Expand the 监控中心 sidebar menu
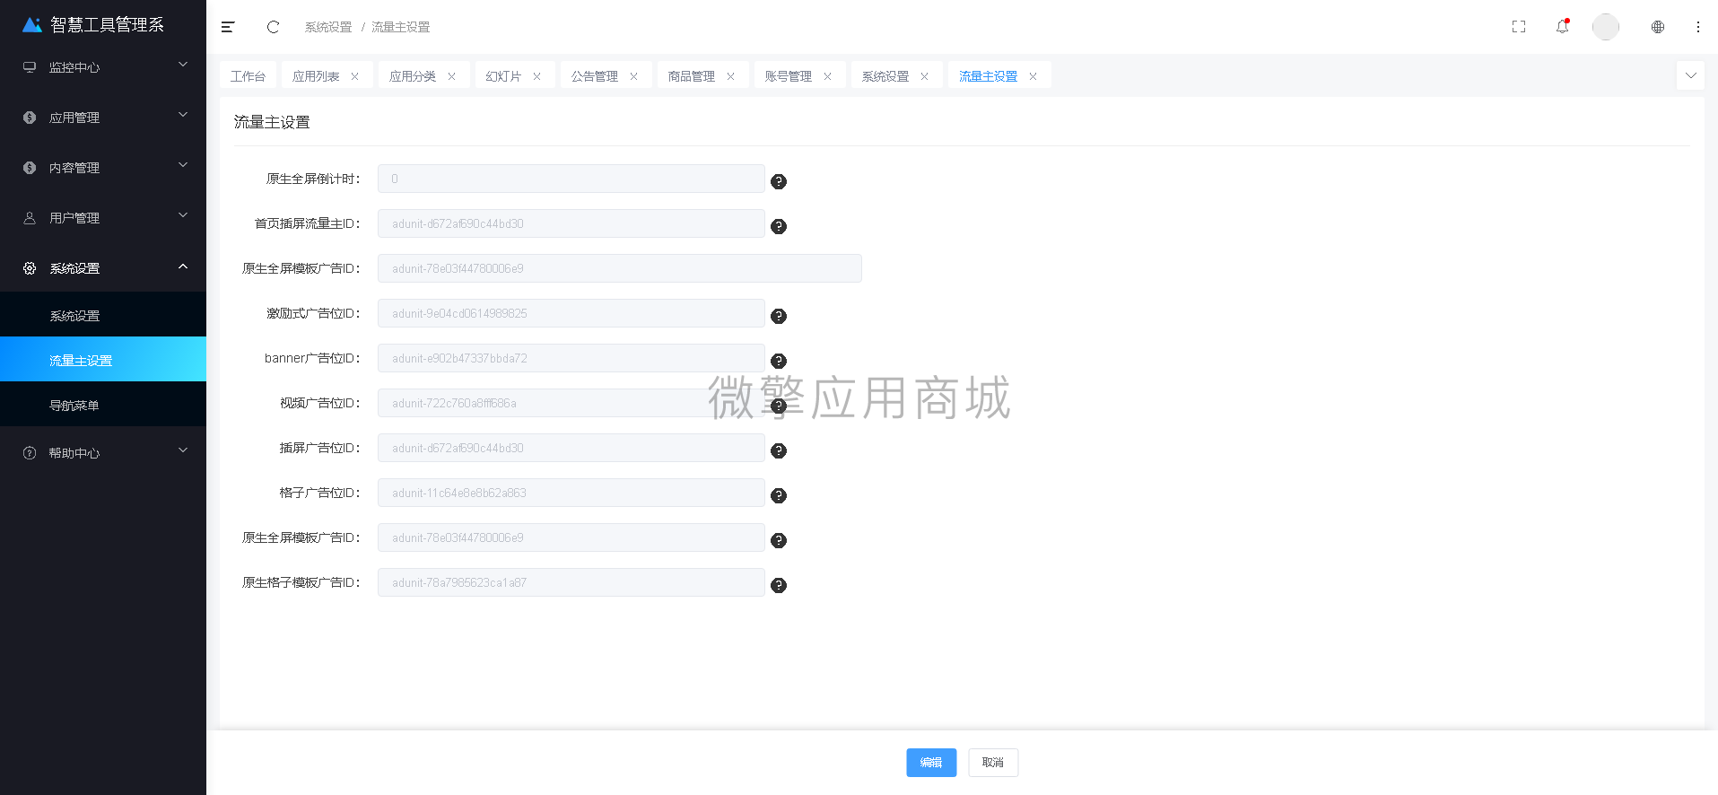The height and width of the screenshot is (795, 1718). (103, 67)
